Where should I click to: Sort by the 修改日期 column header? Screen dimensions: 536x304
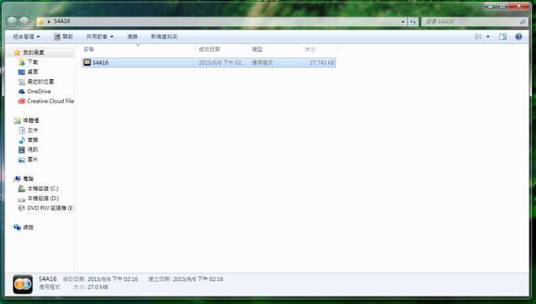(209, 49)
